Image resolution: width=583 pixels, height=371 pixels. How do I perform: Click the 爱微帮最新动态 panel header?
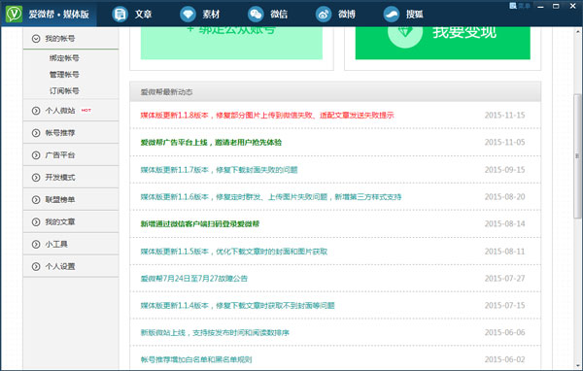click(335, 92)
